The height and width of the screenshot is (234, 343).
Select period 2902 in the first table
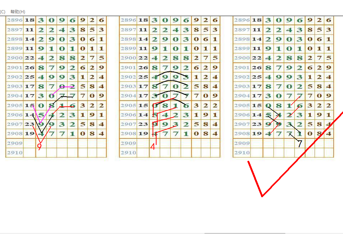[15, 77]
